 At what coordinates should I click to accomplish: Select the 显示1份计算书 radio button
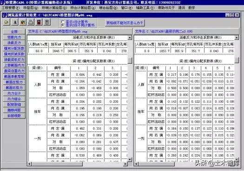[x=63, y=22]
